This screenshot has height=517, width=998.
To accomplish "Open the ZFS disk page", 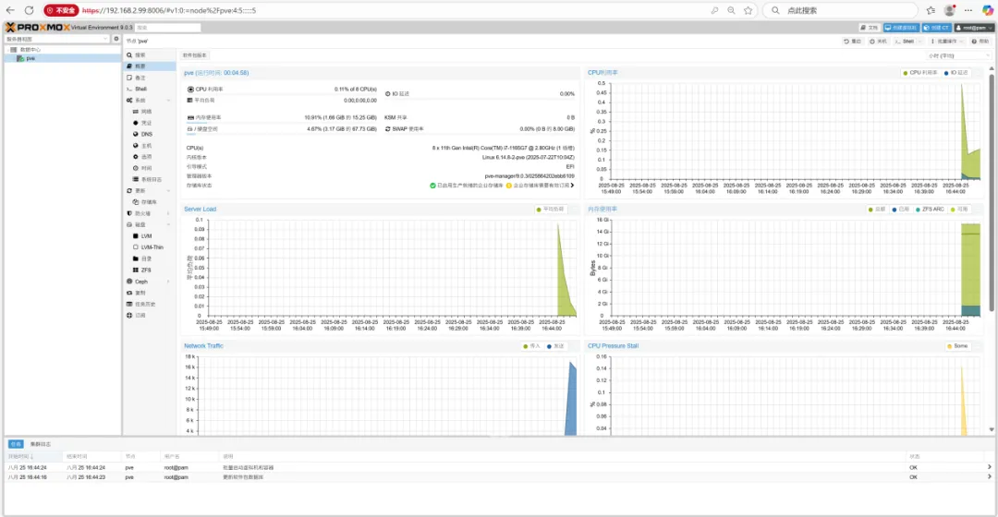I will pos(146,270).
